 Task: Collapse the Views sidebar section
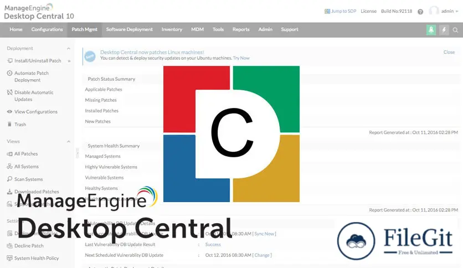(69, 142)
